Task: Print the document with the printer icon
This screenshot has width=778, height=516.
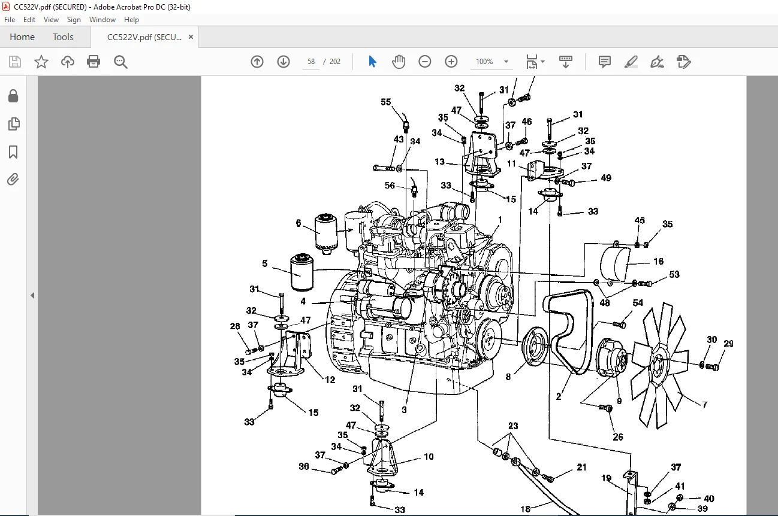Action: point(94,62)
